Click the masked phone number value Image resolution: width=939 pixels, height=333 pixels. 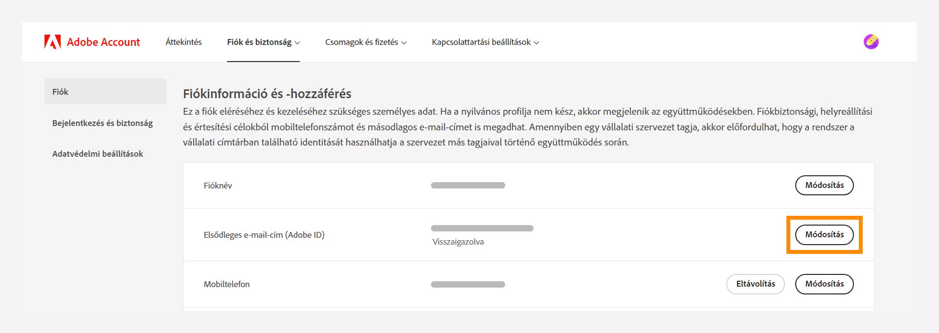[467, 284]
